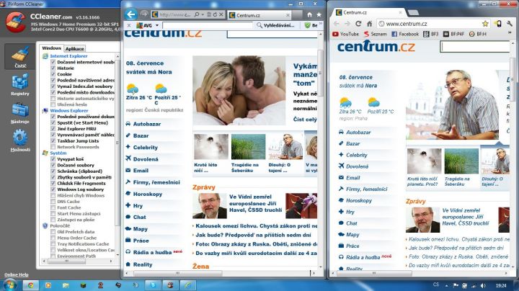
Task: Open favorites star in Internet Explorer
Action: [319, 14]
